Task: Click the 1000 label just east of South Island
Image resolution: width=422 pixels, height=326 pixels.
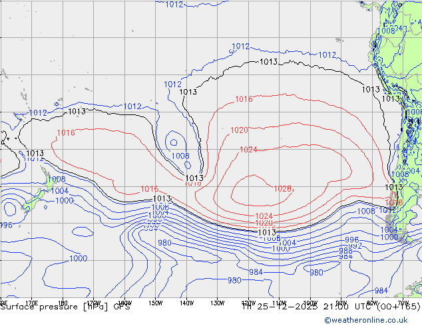Action: coord(65,201)
